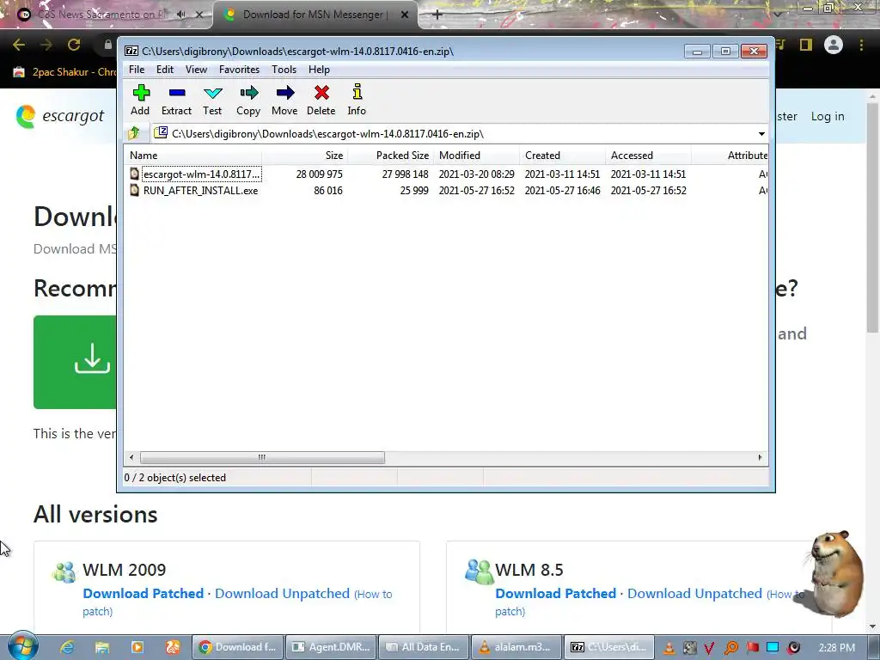The width and height of the screenshot is (880, 660).
Task: Open the Edit menu
Action: click(165, 70)
